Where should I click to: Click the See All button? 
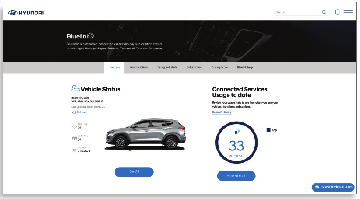(134, 172)
